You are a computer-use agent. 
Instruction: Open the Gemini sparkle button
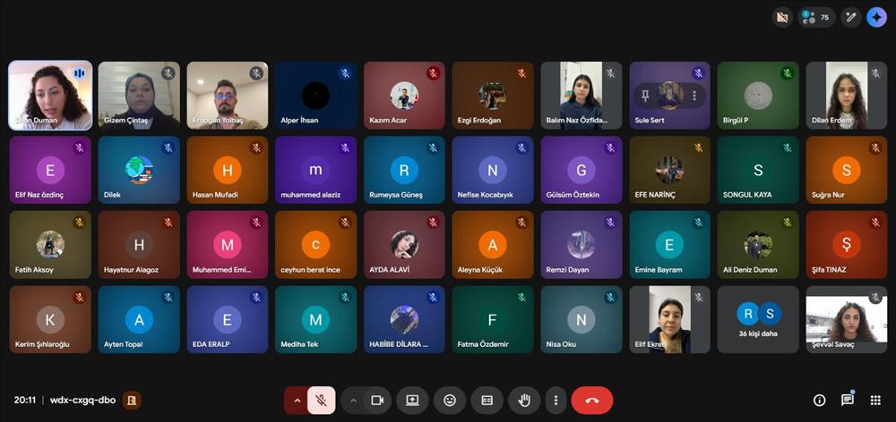pos(876,17)
